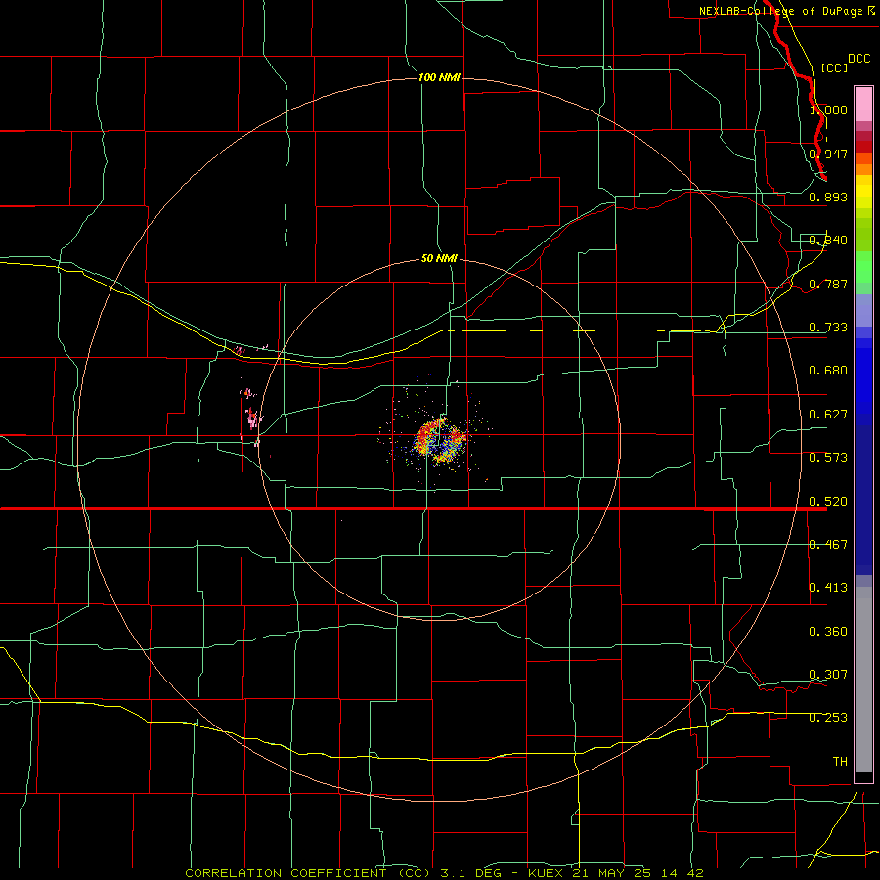Click the TH threshold label on legend
Screen dimensions: 880x880
click(x=840, y=762)
